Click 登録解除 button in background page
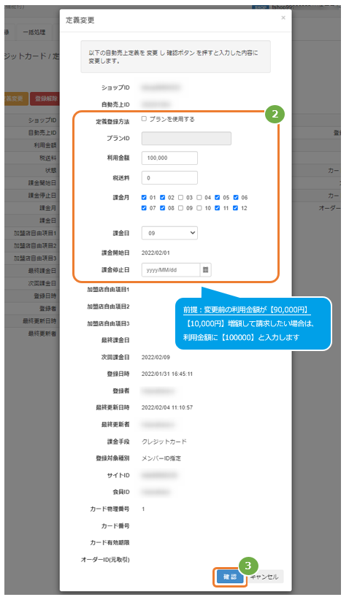 pos(45,99)
